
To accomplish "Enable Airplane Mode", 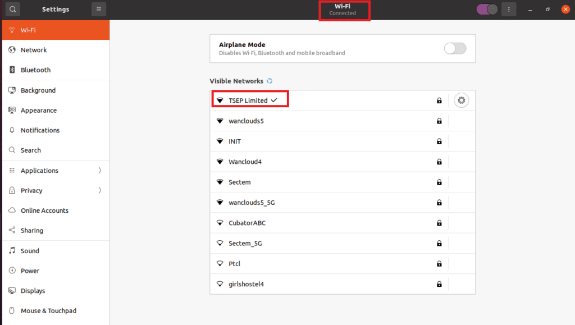I will 455,48.
